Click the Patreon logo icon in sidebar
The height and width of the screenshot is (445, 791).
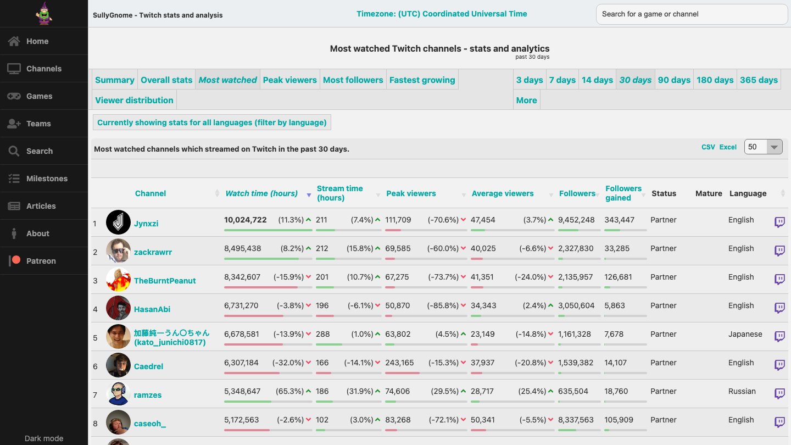(x=15, y=261)
